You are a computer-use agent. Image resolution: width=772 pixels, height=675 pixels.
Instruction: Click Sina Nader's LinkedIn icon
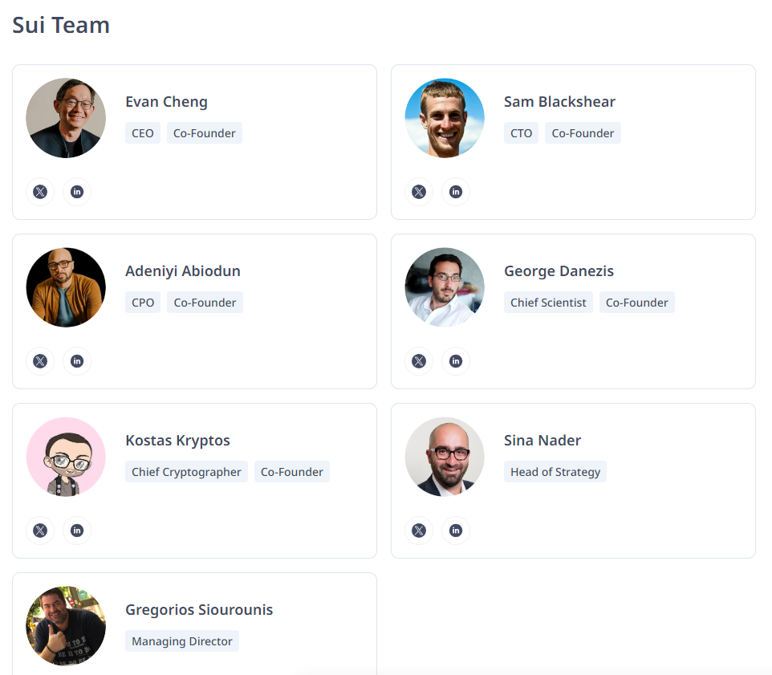(456, 531)
